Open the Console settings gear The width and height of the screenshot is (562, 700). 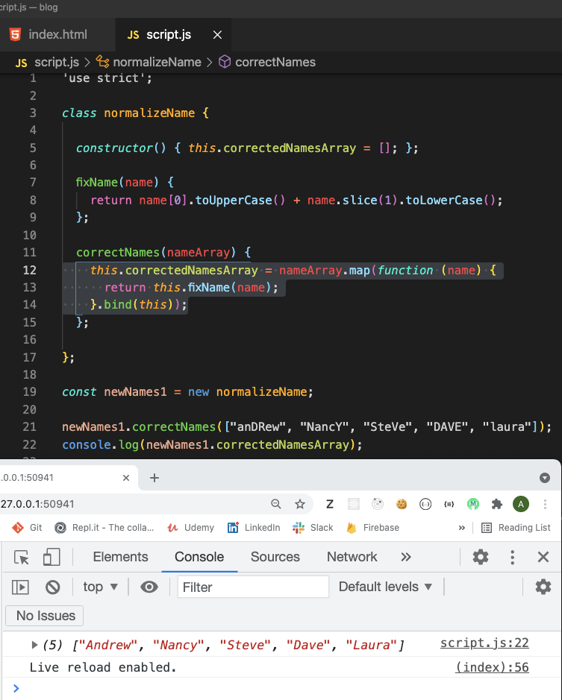click(543, 587)
